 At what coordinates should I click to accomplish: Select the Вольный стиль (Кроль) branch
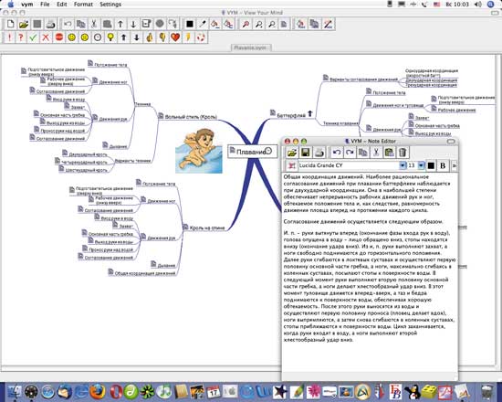[191, 116]
